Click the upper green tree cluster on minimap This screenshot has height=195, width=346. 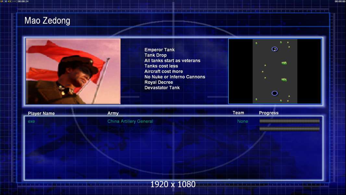pos(284,63)
